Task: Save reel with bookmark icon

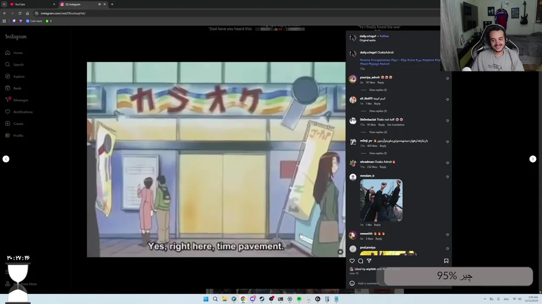Action: tap(446, 261)
